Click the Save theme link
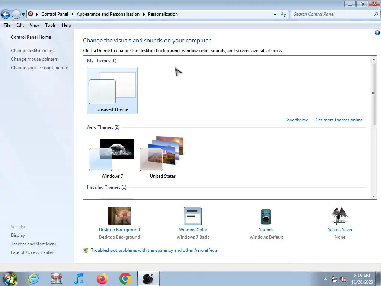The image size is (381, 286). [x=297, y=120]
